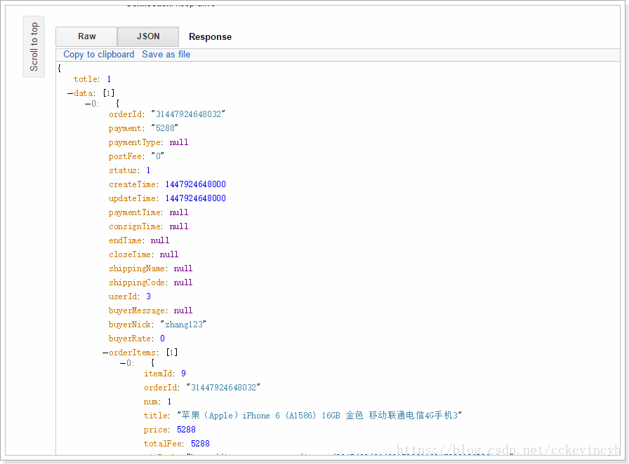Collapse the first data item node
The image size is (629, 464).
point(88,104)
